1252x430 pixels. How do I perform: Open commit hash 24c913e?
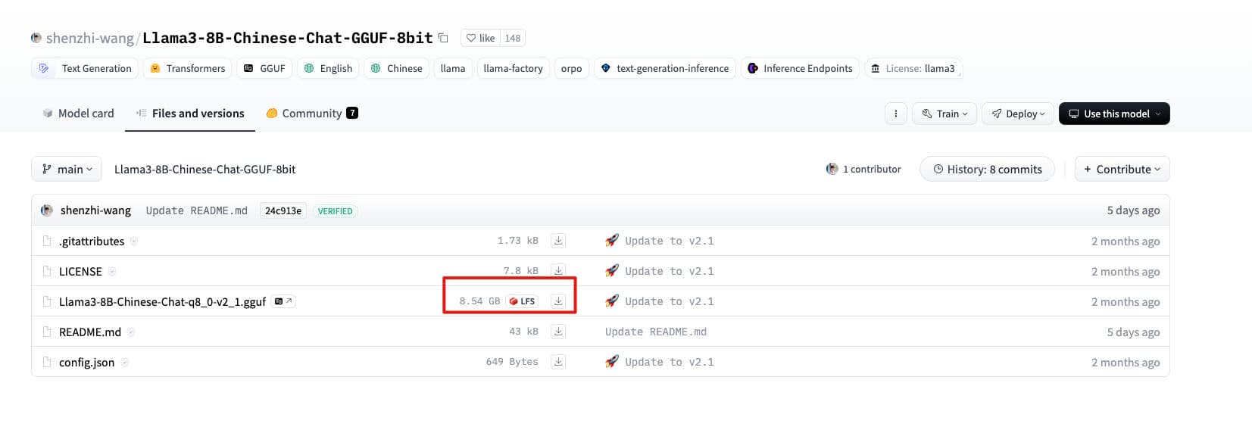pos(283,211)
